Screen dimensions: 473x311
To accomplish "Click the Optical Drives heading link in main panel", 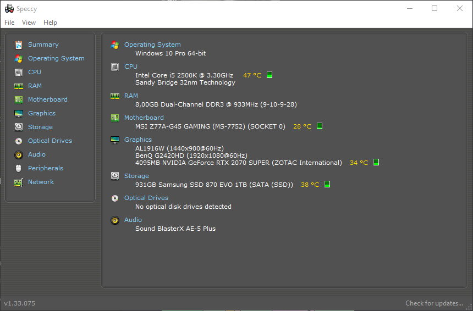I will click(x=146, y=198).
